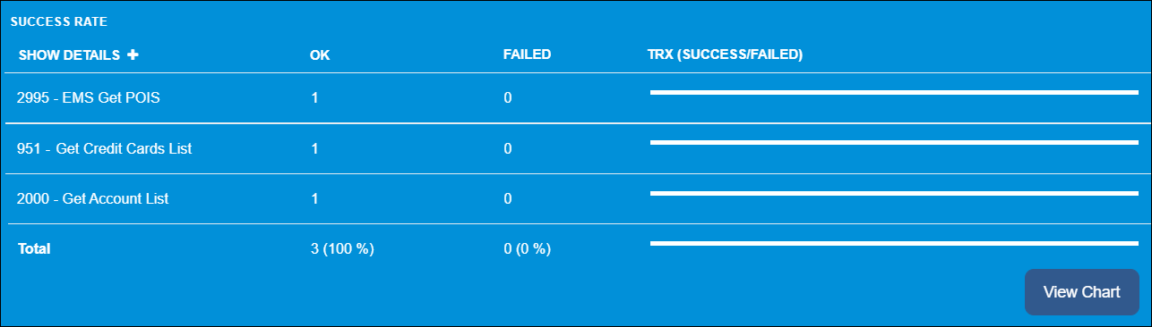This screenshot has height=327, width=1152.
Task: Select the 951 - Get Credit Cards List row
Action: (576, 148)
